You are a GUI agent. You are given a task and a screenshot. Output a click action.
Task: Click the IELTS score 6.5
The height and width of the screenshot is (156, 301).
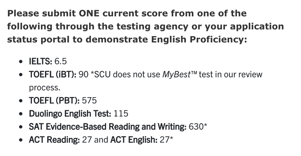click(60, 61)
